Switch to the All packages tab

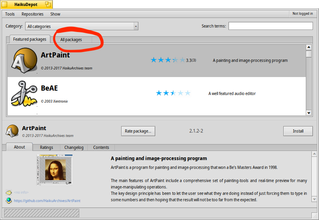click(71, 40)
